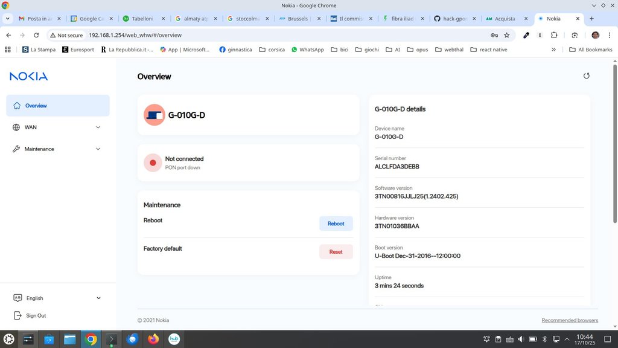Viewport: 618px width, 348px height.
Task: Refresh the Overview page with circular arrow
Action: point(587,76)
